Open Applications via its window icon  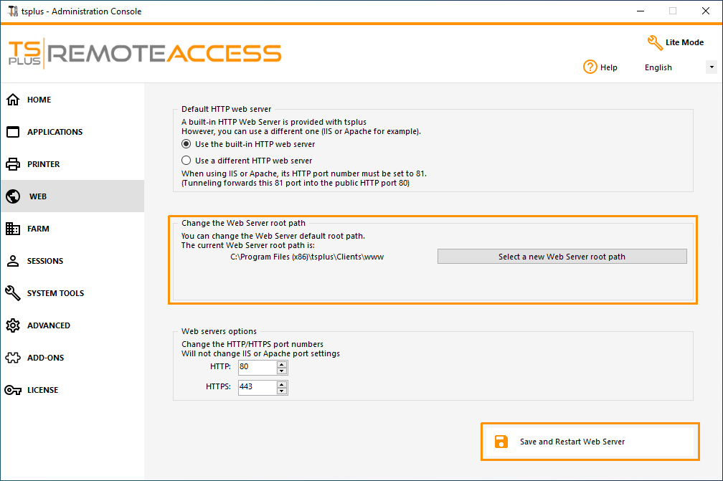(x=13, y=132)
